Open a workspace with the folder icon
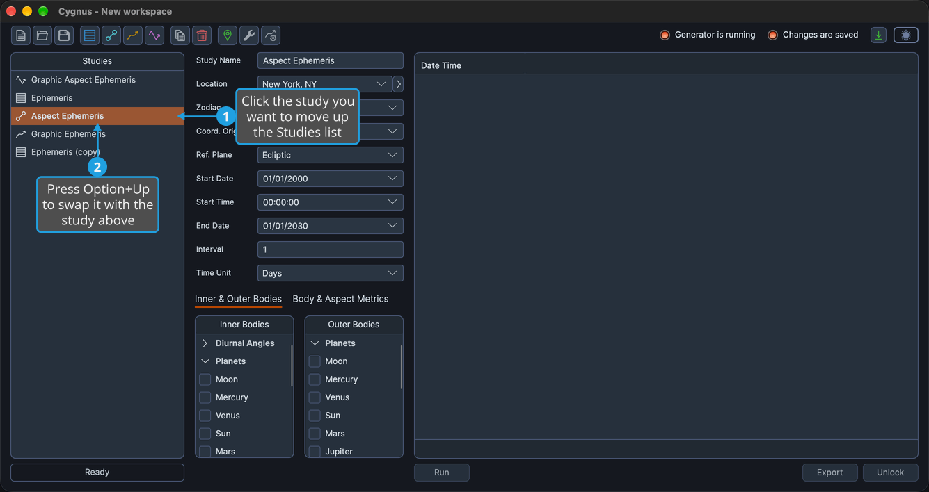 click(42, 35)
